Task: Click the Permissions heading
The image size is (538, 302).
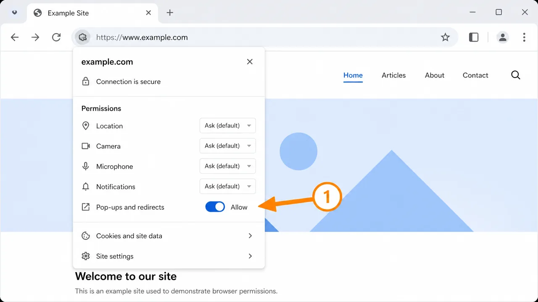Action: 101,108
